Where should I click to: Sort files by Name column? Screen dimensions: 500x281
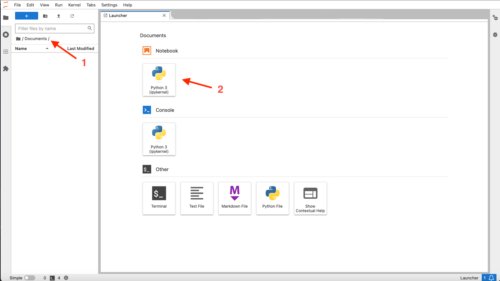point(32,49)
